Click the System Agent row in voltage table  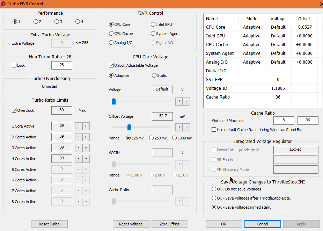[263, 53]
